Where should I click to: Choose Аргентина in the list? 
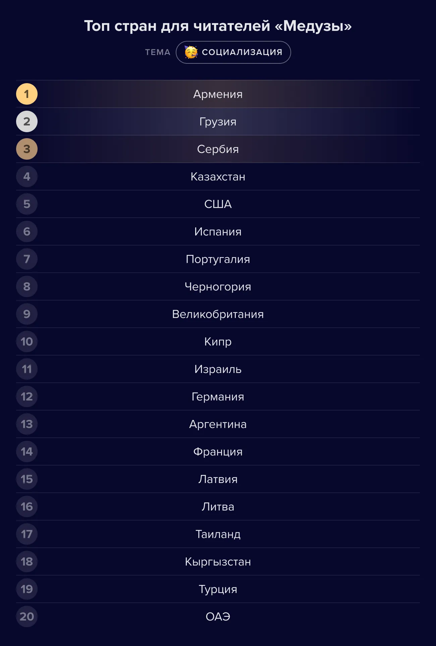point(218,424)
